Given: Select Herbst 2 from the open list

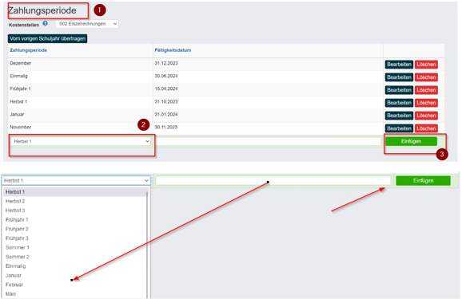Looking at the screenshot, I should (15, 202).
